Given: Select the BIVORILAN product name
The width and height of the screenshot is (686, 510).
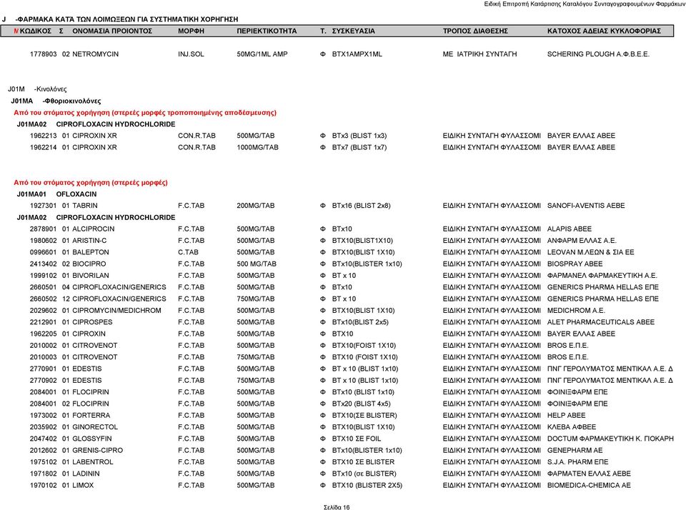Looking at the screenshot, I should tap(91, 276).
